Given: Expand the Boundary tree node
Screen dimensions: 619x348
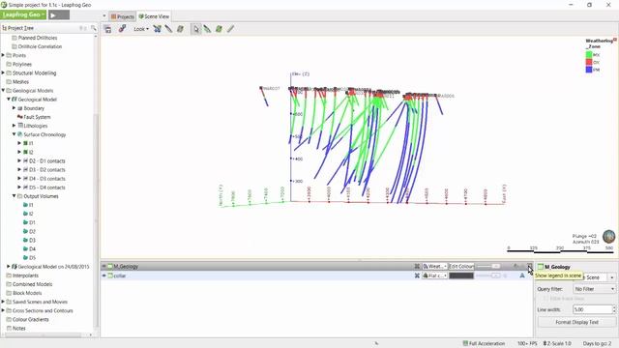Looking at the screenshot, I should [x=15, y=108].
